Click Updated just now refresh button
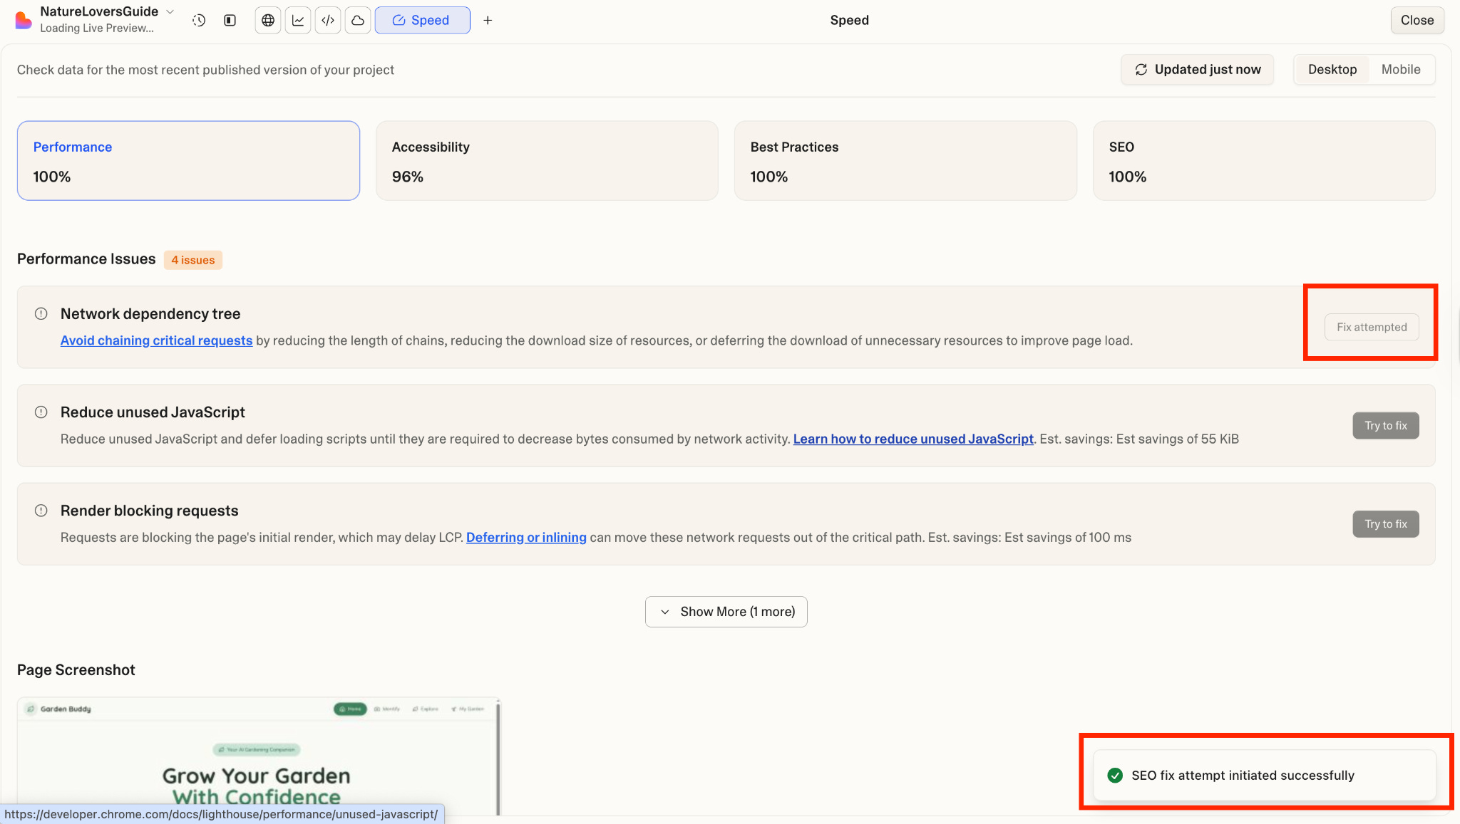This screenshot has height=824, width=1460. [x=1197, y=70]
